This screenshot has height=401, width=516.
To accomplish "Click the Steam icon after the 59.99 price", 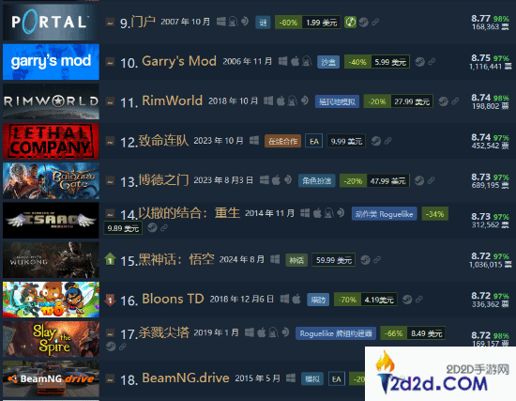I will (x=365, y=259).
